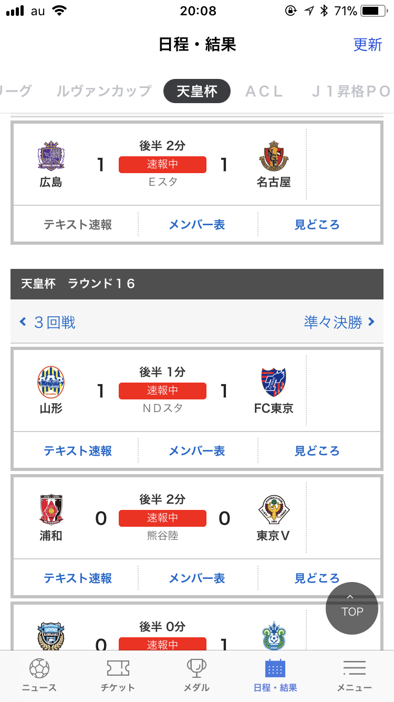This screenshot has height=702, width=394.
Task: Tap the 広島 team crest
Action: [51, 155]
